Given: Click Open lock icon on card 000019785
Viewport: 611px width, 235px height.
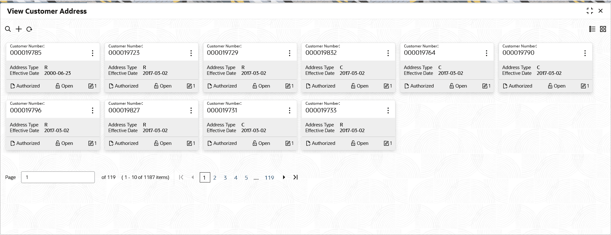Looking at the screenshot, I should (58, 86).
